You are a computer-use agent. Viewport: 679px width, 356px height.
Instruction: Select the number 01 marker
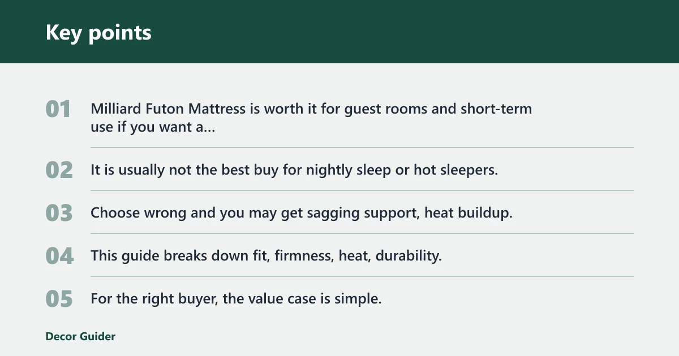coord(58,109)
